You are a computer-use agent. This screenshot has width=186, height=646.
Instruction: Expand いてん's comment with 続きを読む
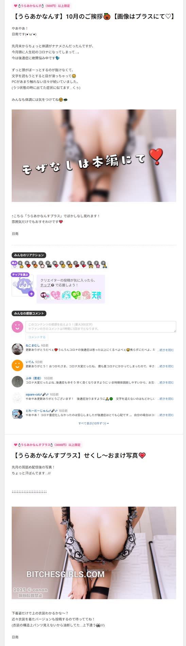(x=166, y=366)
